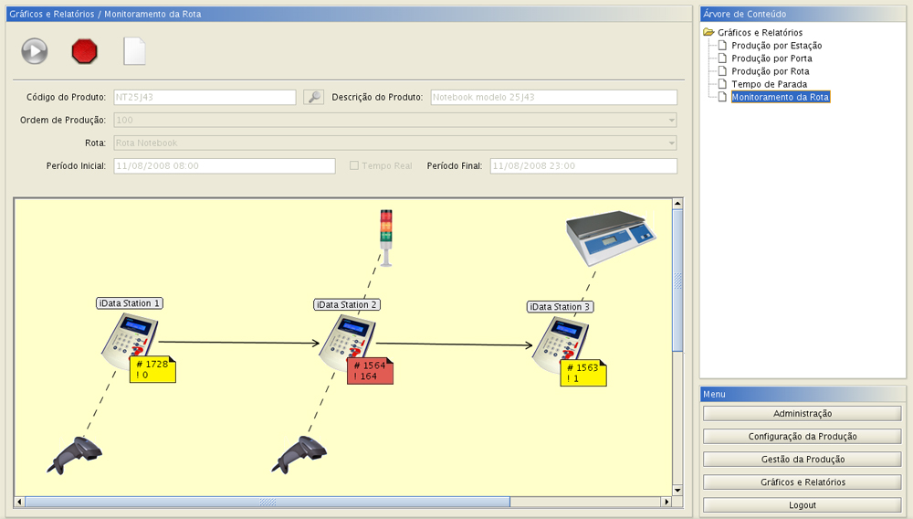Click the iData Station 2 label
913x519 pixels.
pyautogui.click(x=347, y=304)
